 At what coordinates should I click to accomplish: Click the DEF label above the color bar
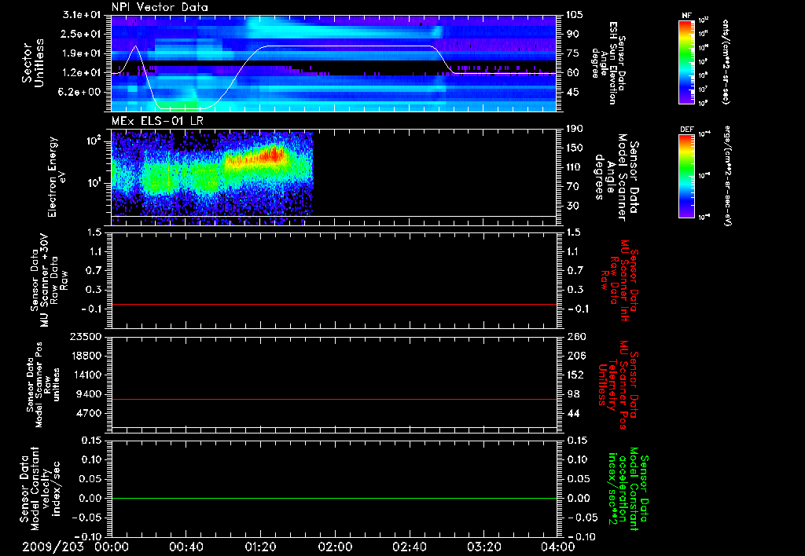(686, 130)
